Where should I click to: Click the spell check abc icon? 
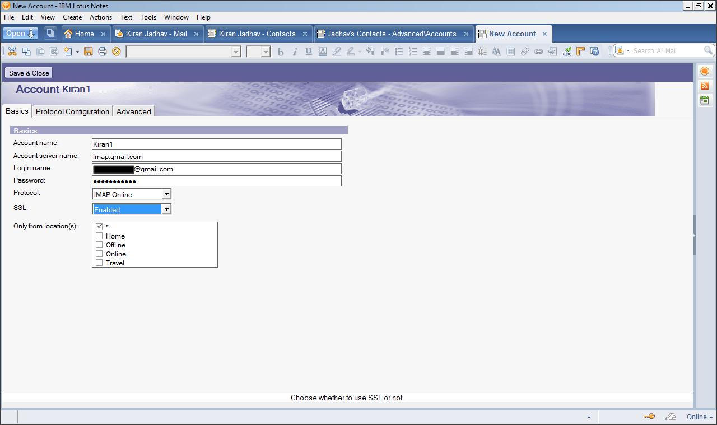pos(567,52)
